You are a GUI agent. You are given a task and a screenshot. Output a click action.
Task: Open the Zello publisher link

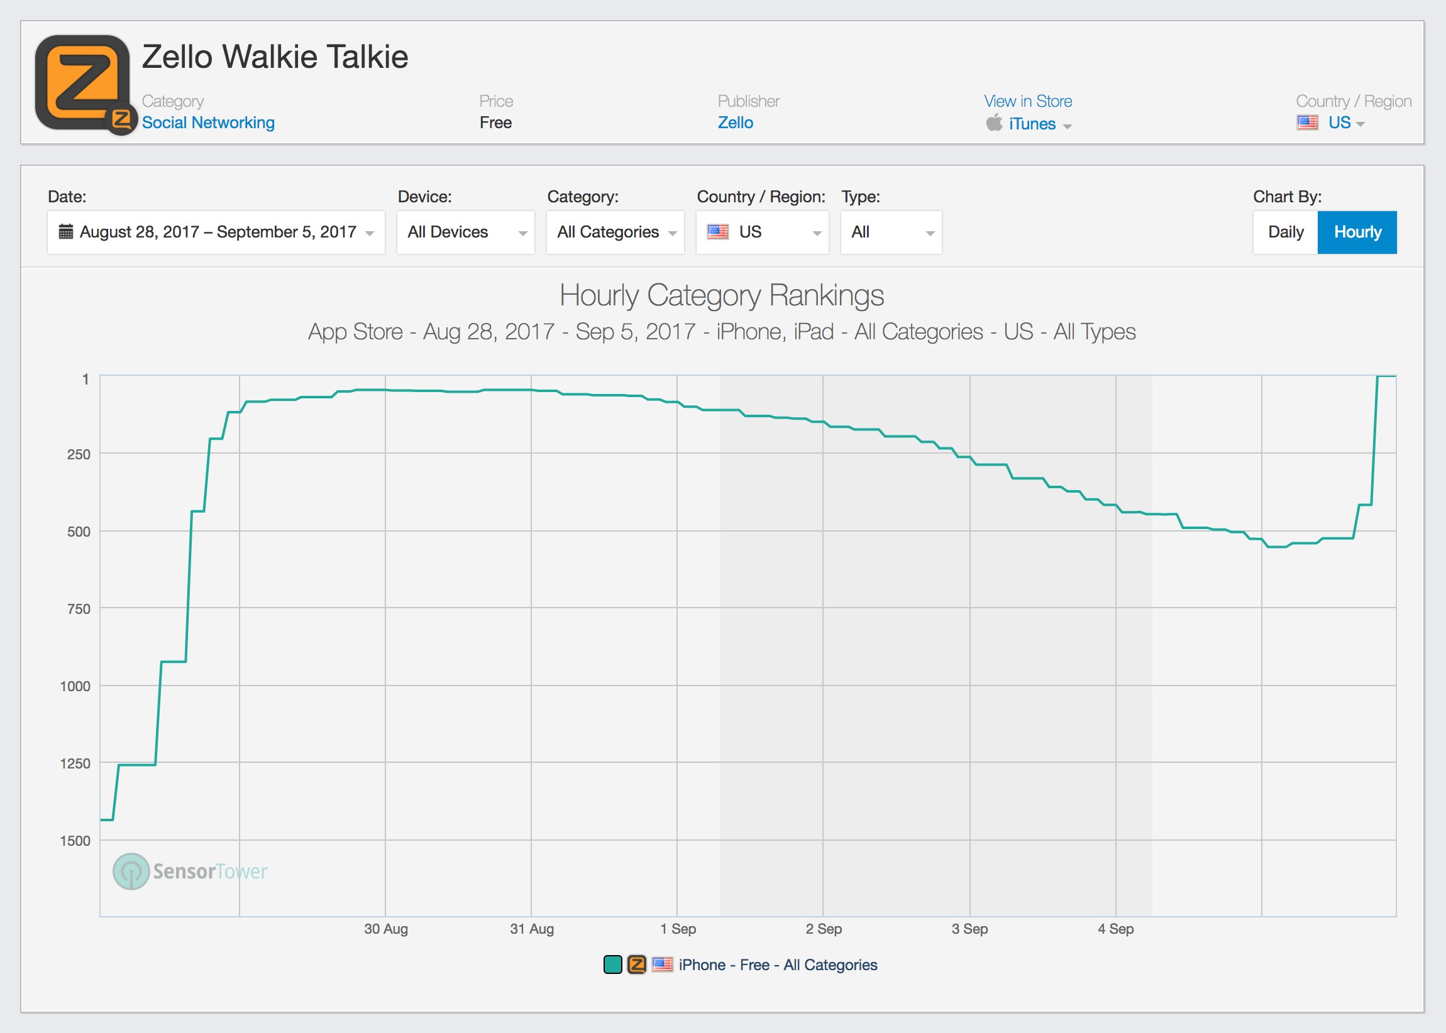(735, 123)
